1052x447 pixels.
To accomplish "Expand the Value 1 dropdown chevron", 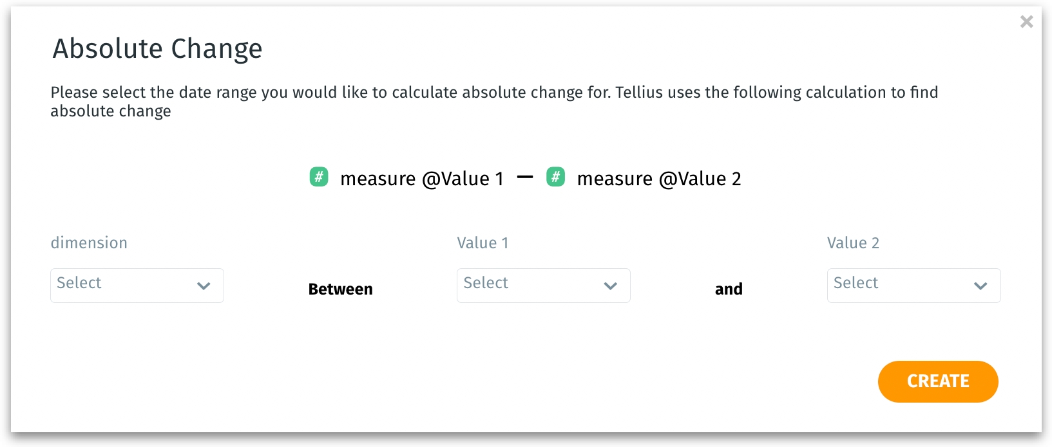I will 610,286.
